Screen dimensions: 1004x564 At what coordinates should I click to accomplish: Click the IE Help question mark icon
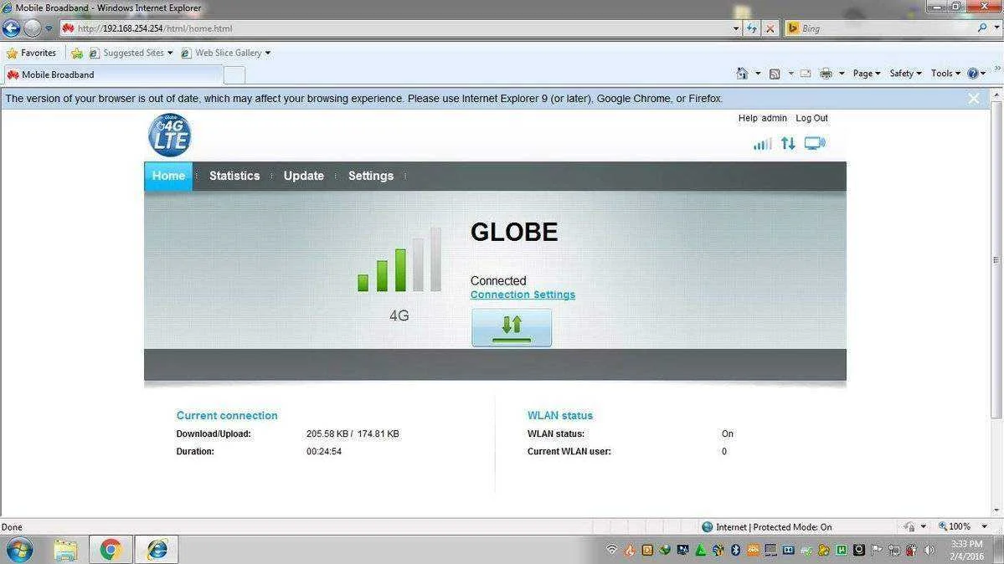(x=973, y=74)
